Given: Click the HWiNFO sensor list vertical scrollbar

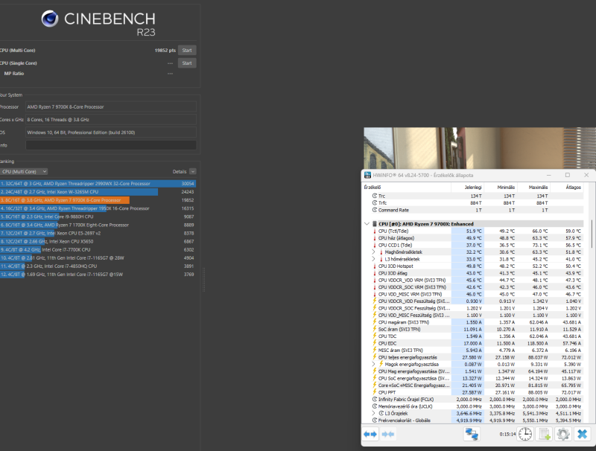Looking at the screenshot, I should 592,234.
